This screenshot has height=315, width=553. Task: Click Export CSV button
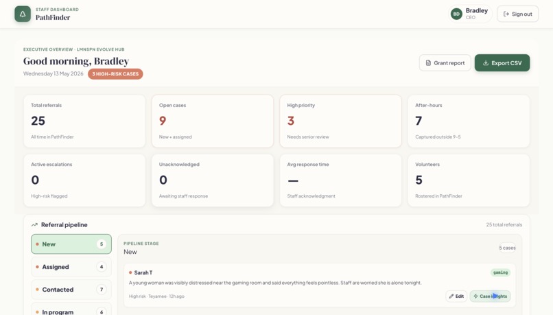pyautogui.click(x=502, y=62)
